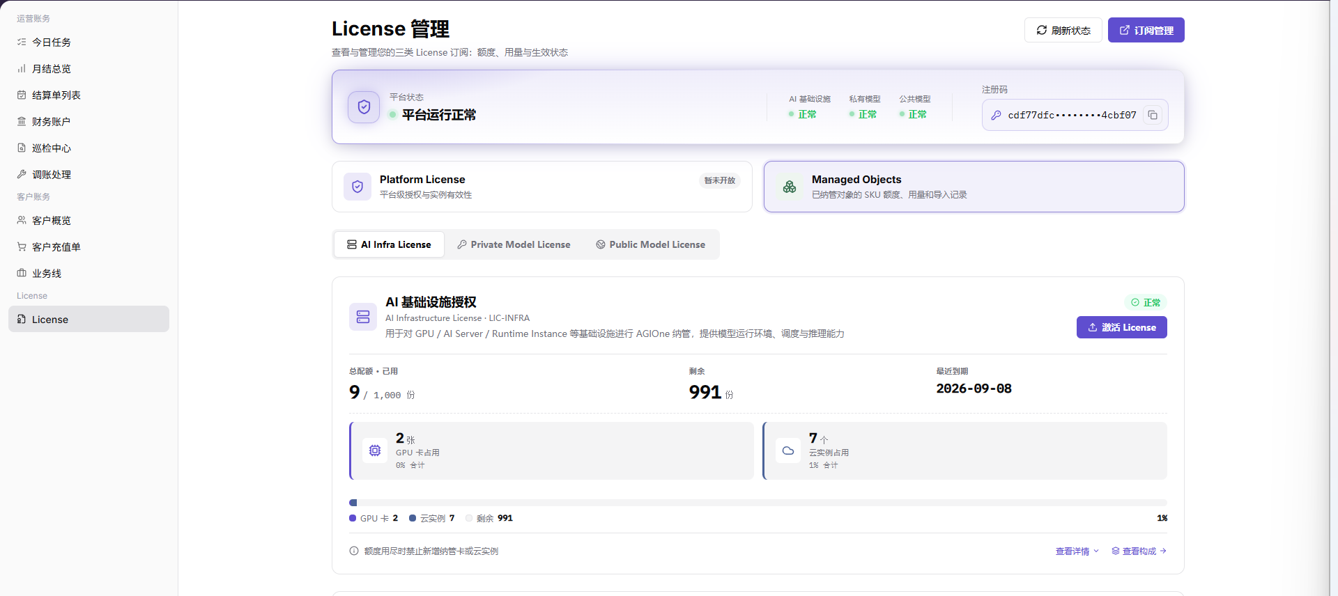Go to 财务账户 sidebar item
The height and width of the screenshot is (596, 1338).
click(x=89, y=122)
